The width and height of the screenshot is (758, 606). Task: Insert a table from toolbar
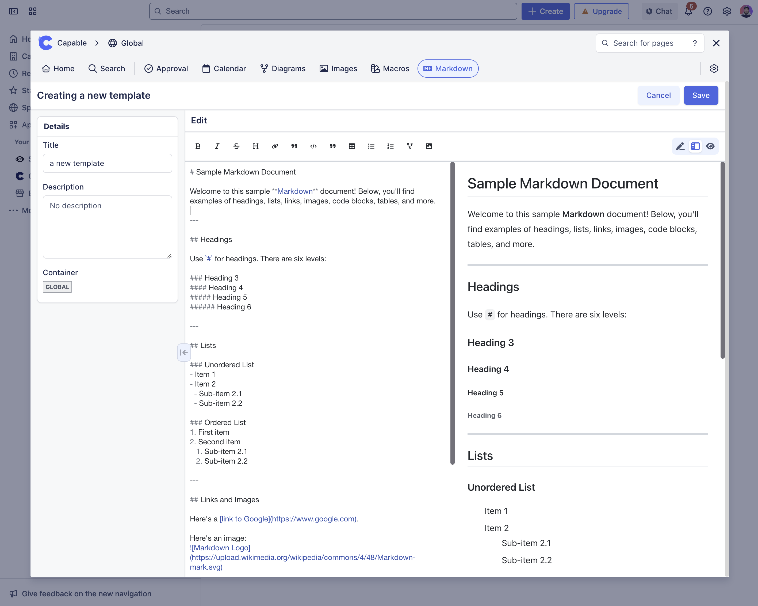point(352,146)
